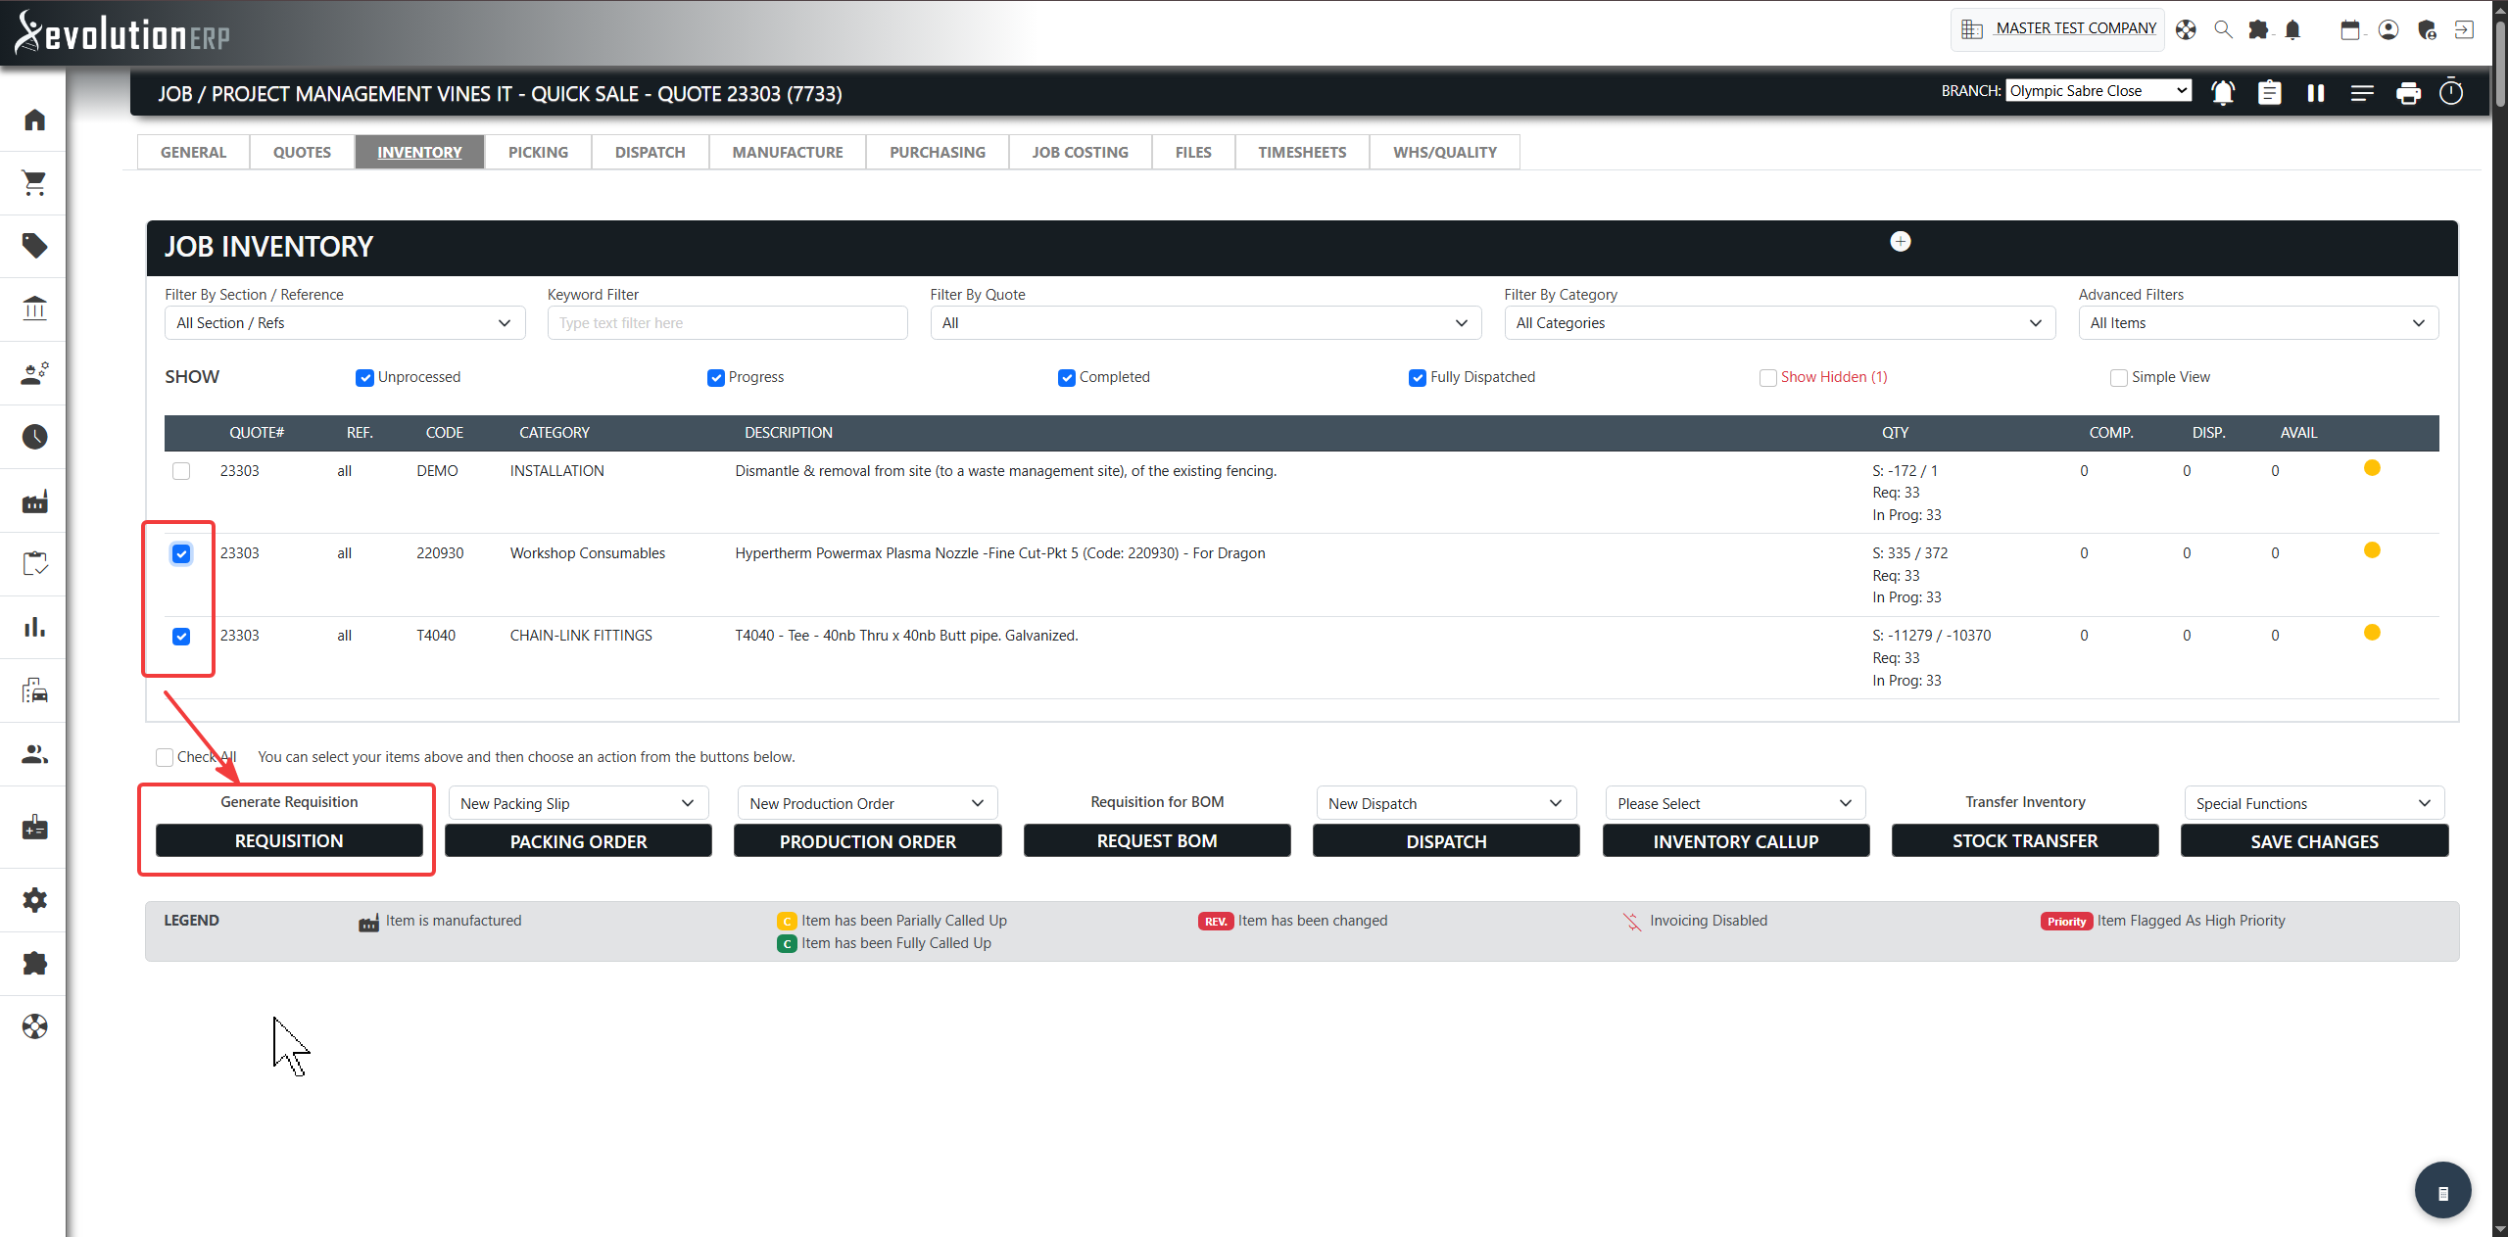Untick the checkbox for the T4040 row
This screenshot has height=1237, width=2508.
pos(181,637)
